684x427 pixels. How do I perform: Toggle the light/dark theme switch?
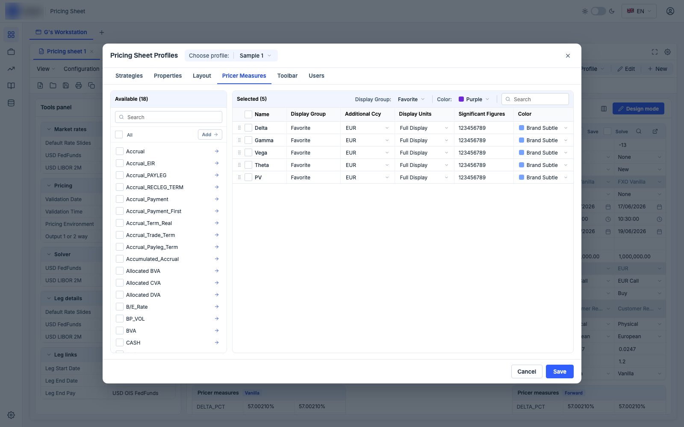click(x=598, y=11)
